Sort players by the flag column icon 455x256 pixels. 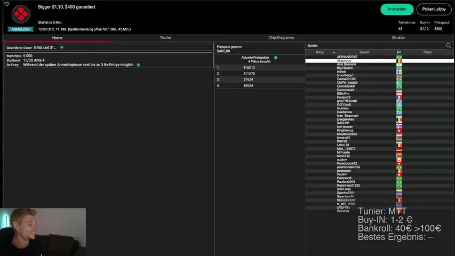pos(399,52)
